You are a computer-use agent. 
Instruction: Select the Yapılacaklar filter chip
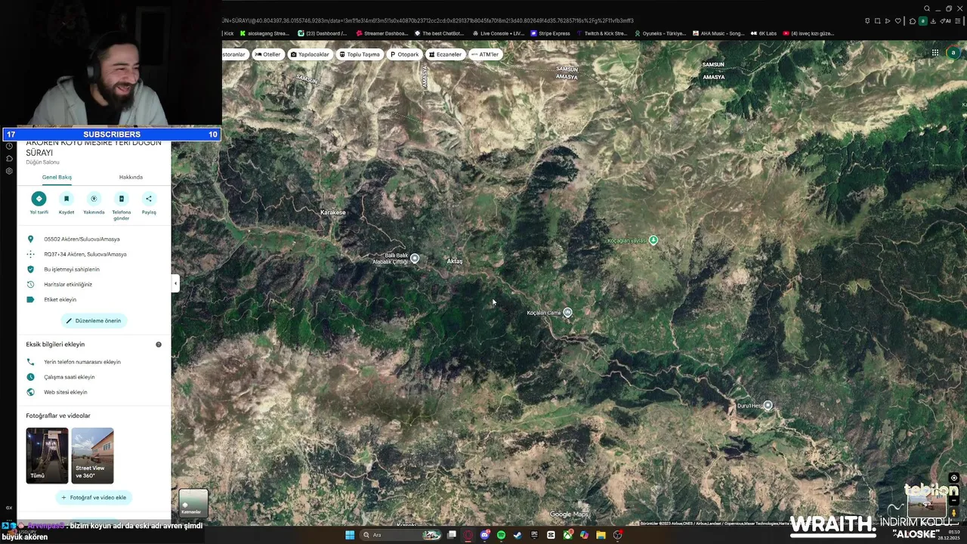tap(310, 54)
